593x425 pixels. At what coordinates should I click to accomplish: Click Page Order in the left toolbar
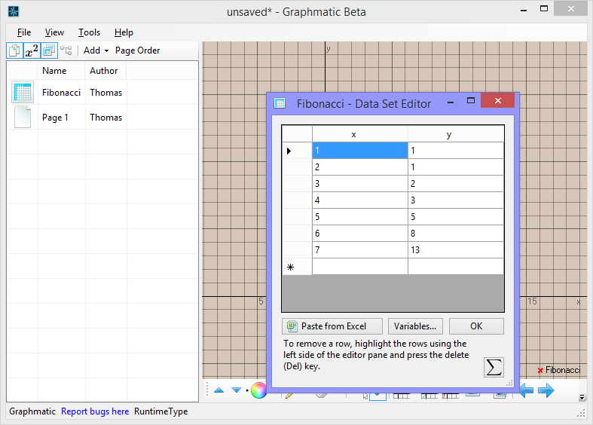(x=137, y=50)
